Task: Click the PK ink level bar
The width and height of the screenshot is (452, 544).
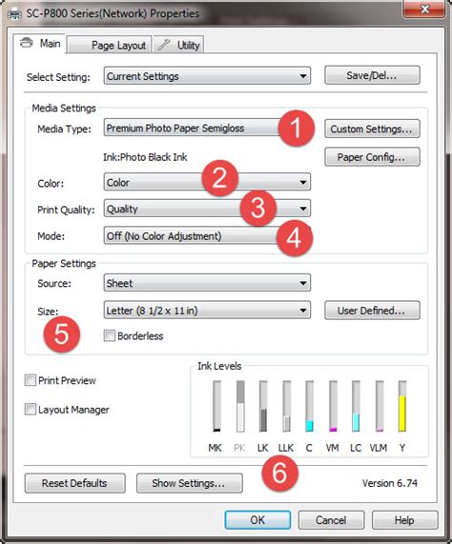Action: point(240,406)
